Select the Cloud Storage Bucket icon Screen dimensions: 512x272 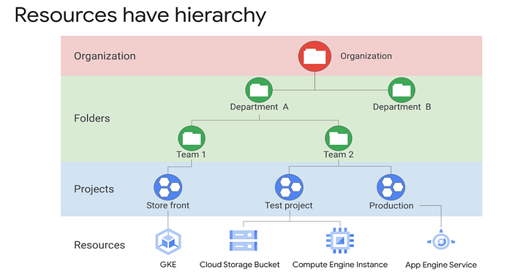tap(244, 241)
